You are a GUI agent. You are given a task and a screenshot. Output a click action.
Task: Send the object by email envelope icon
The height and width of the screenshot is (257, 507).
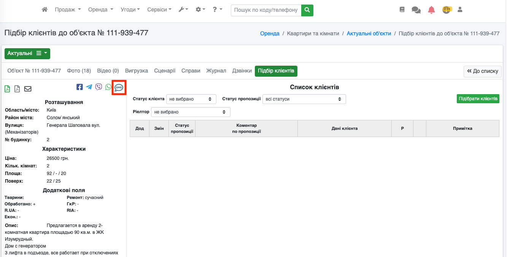point(28,89)
